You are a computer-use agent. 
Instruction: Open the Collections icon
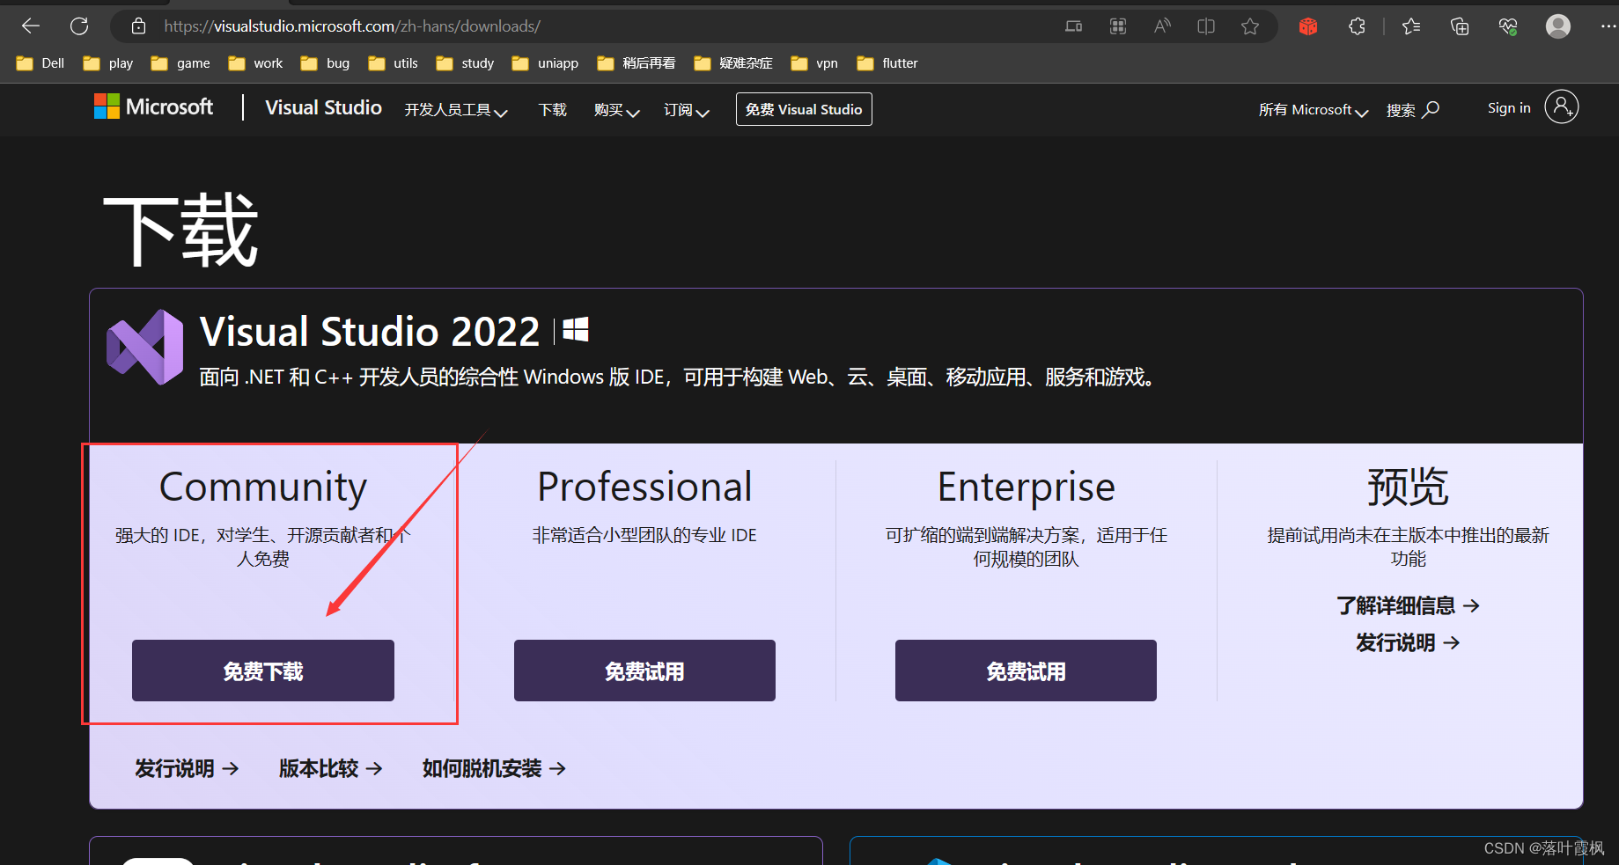click(1460, 26)
